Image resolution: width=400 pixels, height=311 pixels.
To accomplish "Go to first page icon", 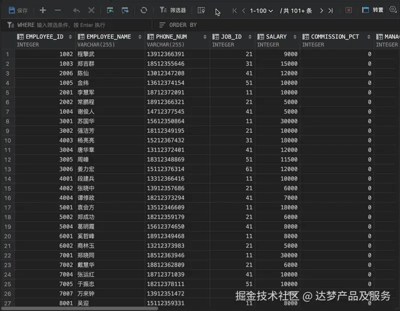I will [234, 10].
